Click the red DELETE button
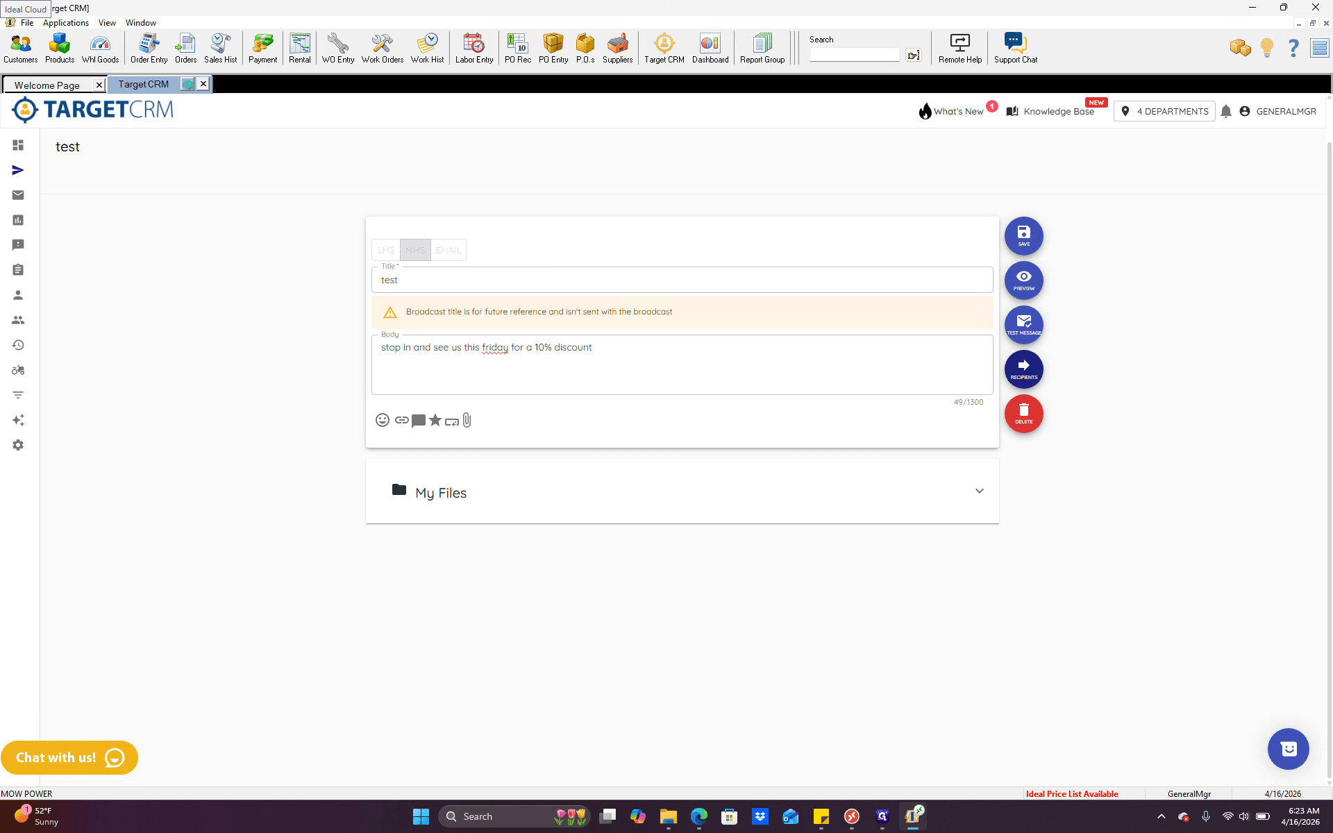The height and width of the screenshot is (833, 1333). (1023, 414)
